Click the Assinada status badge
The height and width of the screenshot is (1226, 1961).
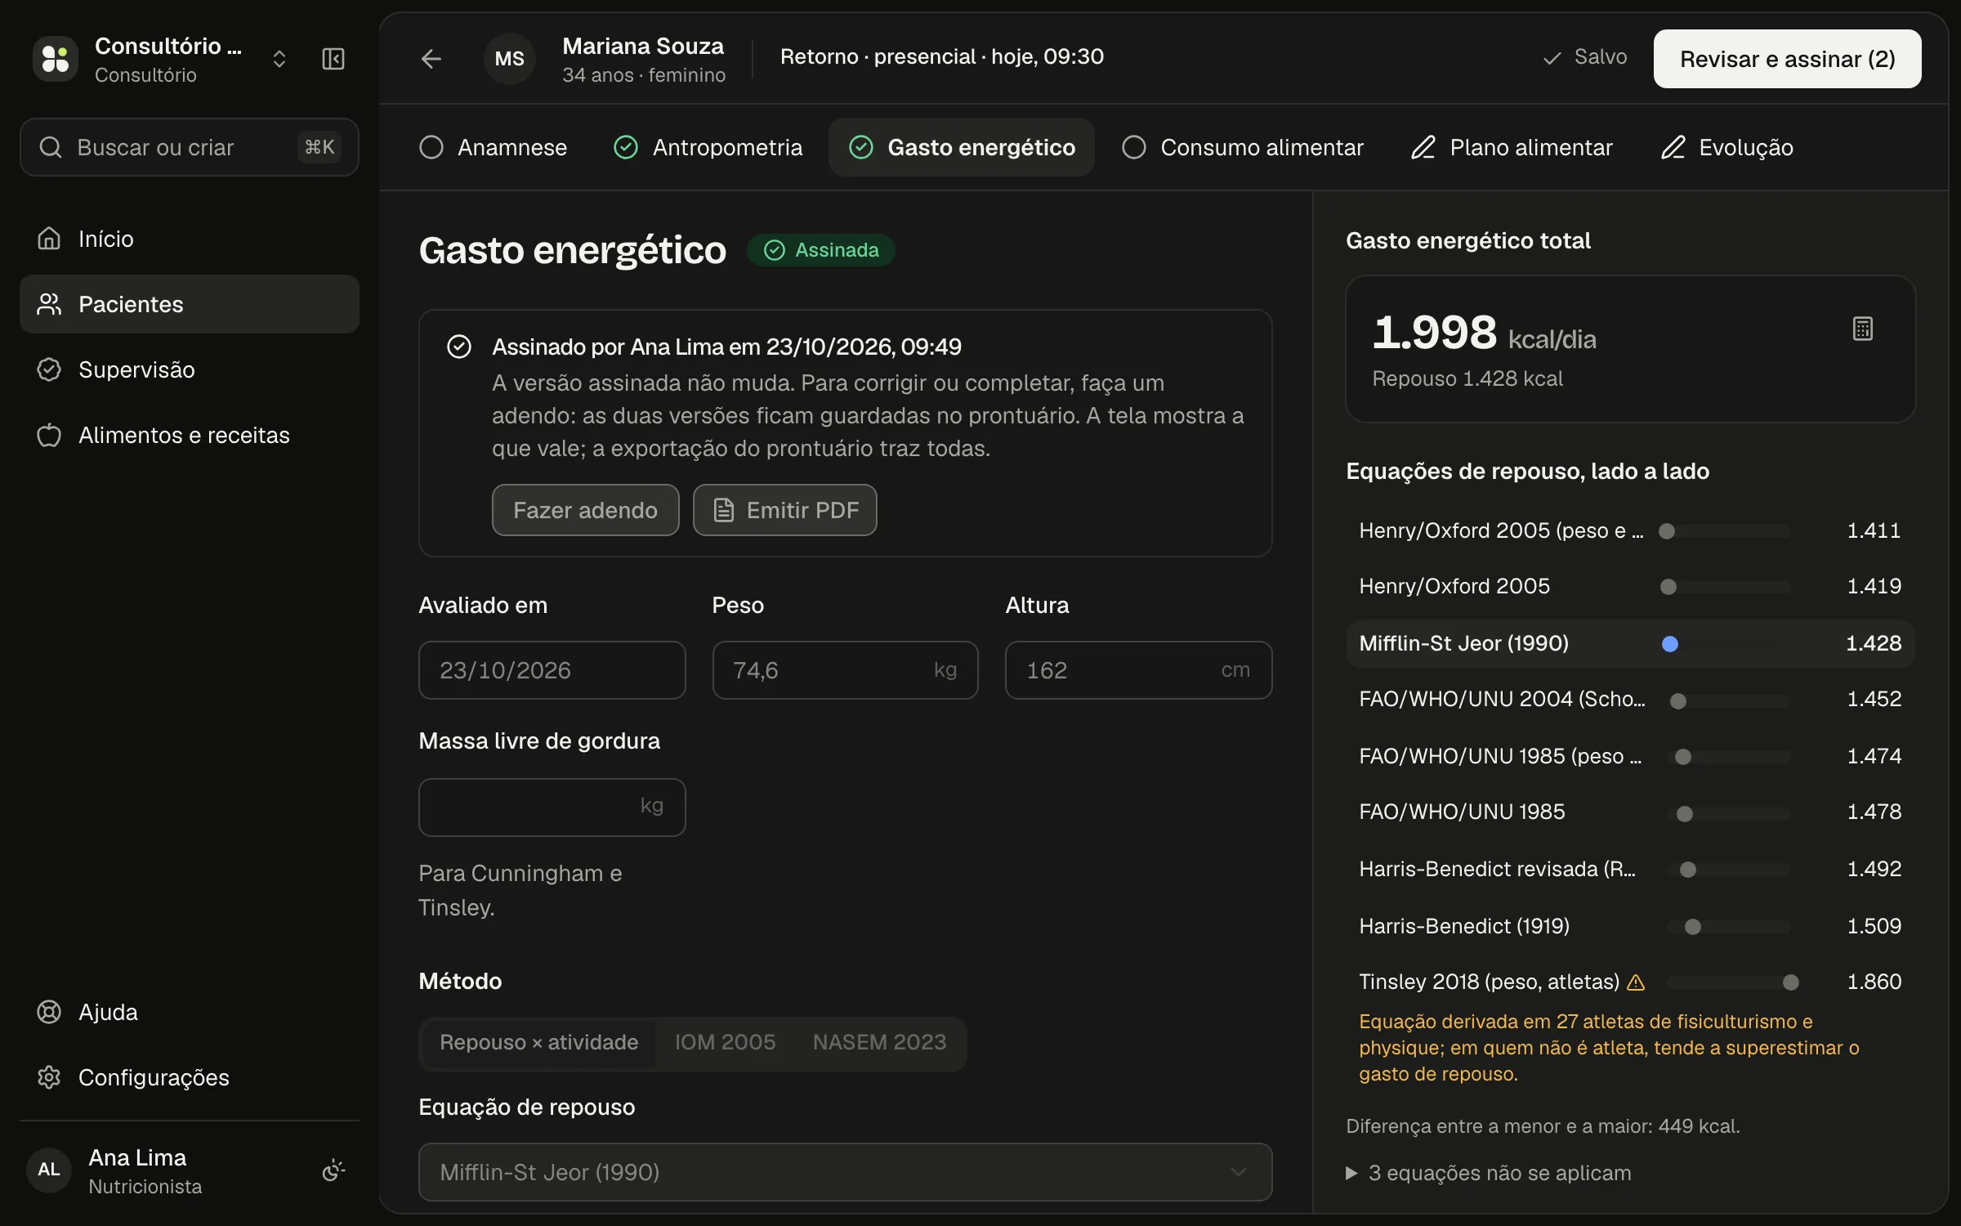[821, 250]
